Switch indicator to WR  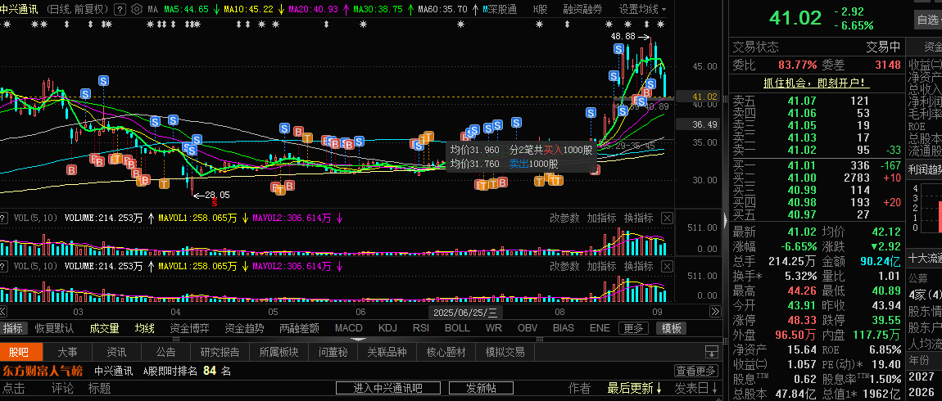(494, 328)
